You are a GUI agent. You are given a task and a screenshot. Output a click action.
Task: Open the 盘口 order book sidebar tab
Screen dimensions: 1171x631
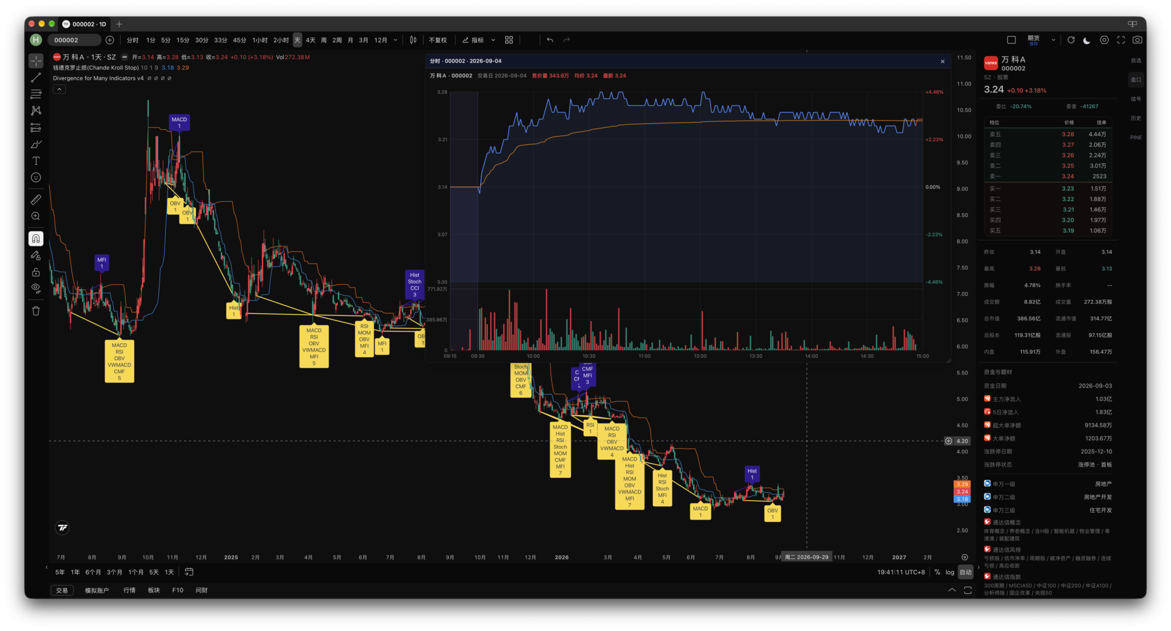click(x=1136, y=79)
